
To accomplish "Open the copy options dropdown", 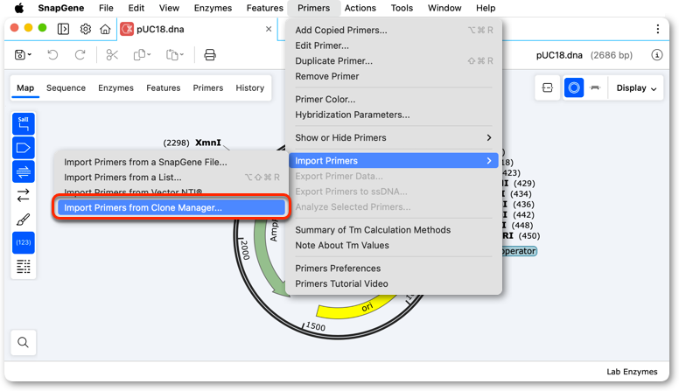I will point(142,55).
